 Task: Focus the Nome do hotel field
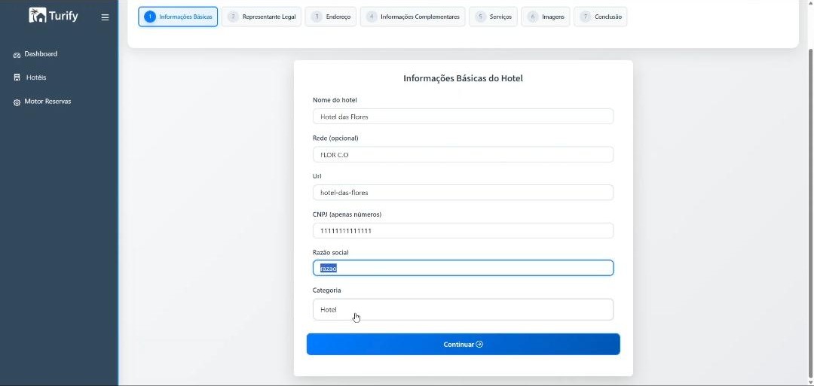(463, 117)
